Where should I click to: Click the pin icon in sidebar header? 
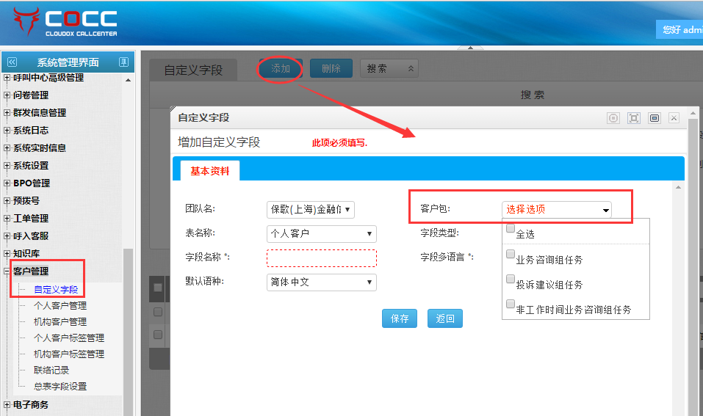pos(124,62)
